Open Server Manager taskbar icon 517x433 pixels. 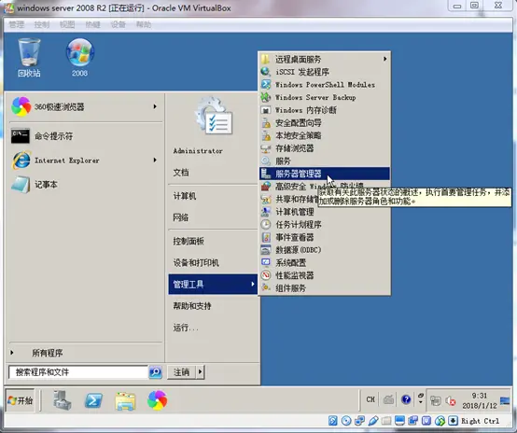tap(63, 400)
